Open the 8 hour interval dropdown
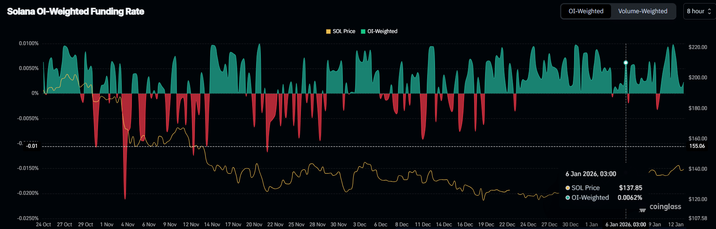Viewport: 716px width, 229px height. pyautogui.click(x=699, y=11)
